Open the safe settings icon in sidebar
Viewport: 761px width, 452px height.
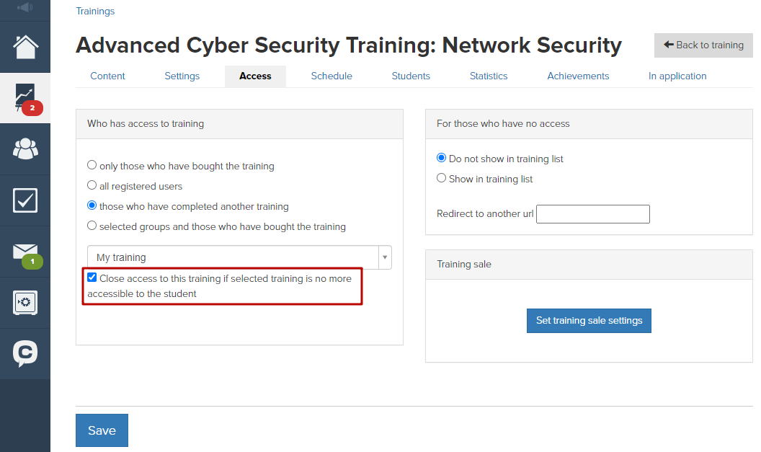[x=25, y=303]
